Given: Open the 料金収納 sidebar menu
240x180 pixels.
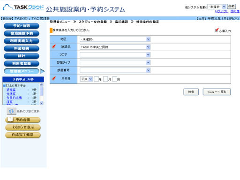Looking at the screenshot, I should point(22,48).
